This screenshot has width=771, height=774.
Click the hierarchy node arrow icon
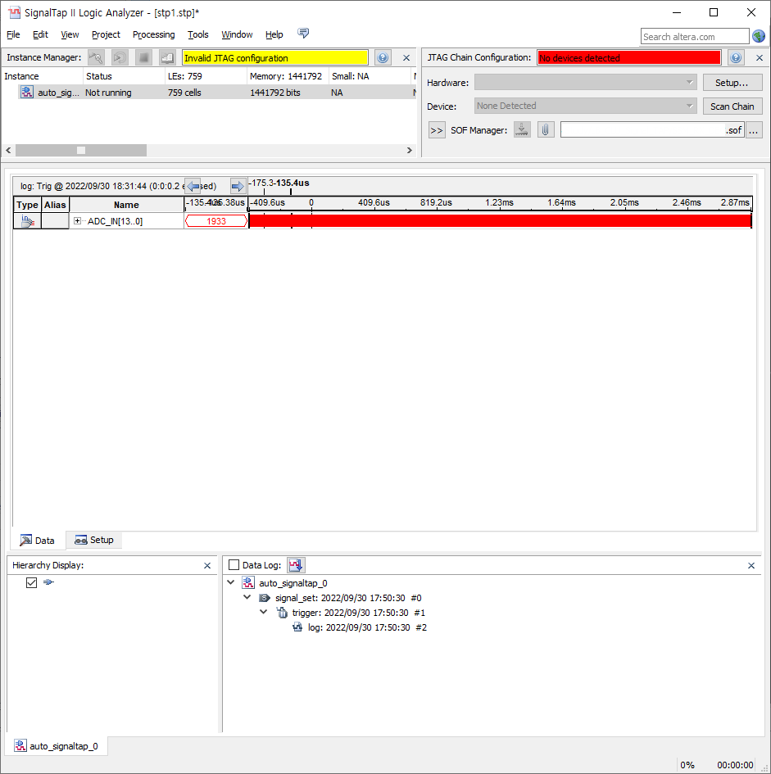(x=48, y=582)
